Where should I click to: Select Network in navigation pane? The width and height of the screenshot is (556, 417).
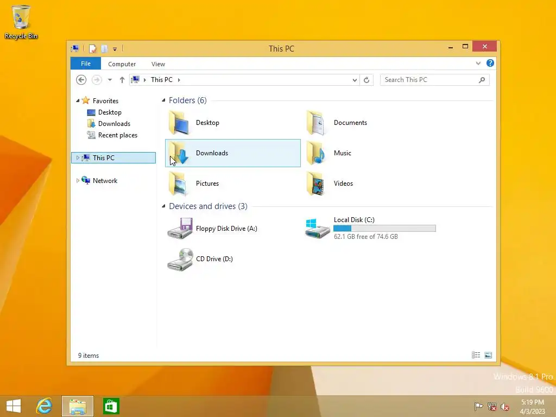point(105,180)
